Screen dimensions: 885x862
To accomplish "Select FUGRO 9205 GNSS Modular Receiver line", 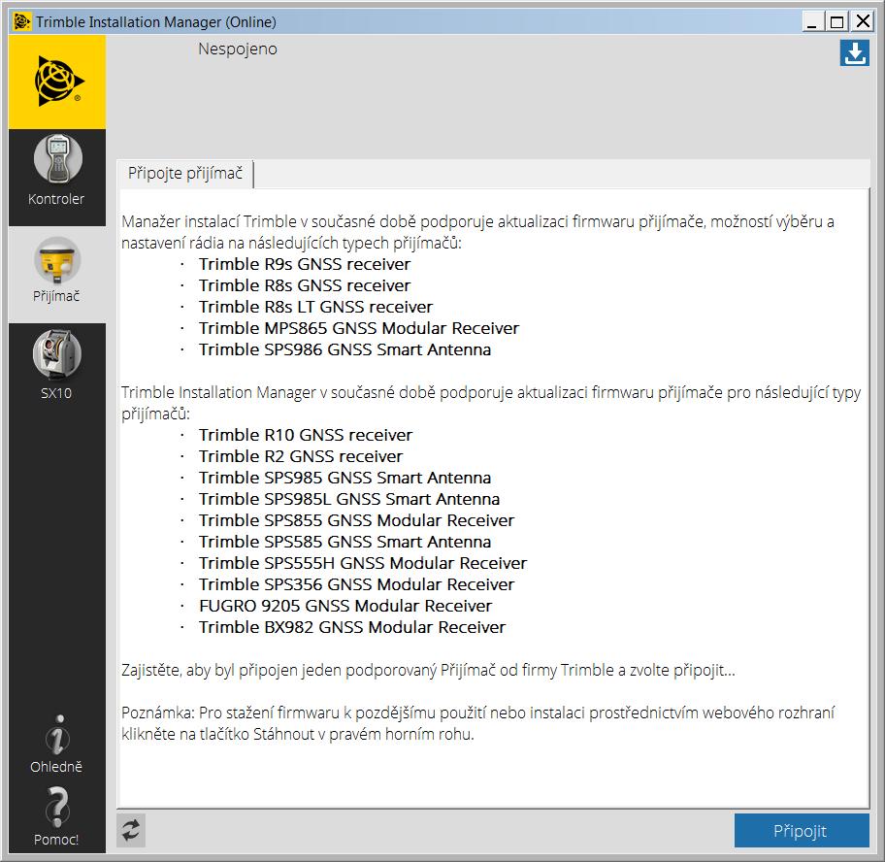I will (x=345, y=607).
